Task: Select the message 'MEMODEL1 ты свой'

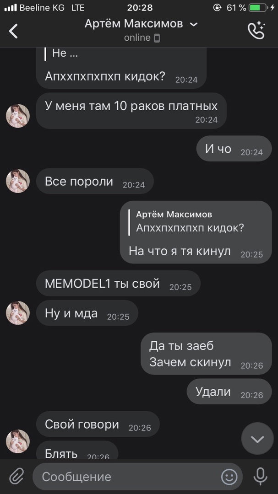Action: coord(118,283)
